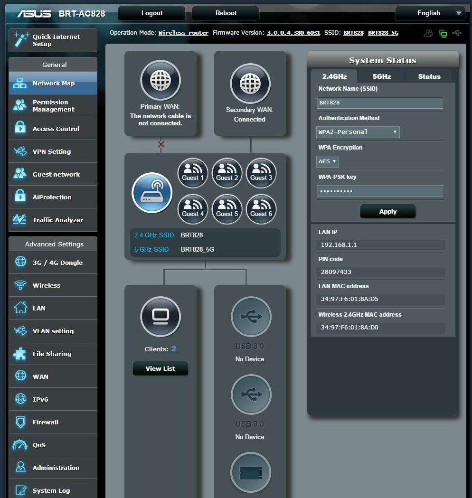Open Administration menu item
The width and height of the screenshot is (472, 498).
53,468
